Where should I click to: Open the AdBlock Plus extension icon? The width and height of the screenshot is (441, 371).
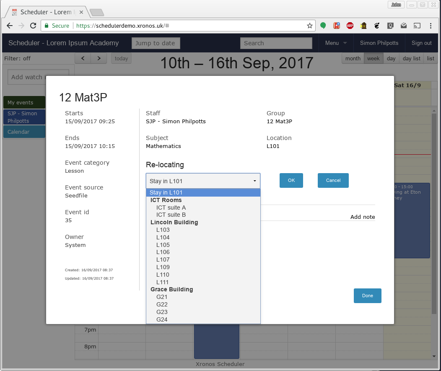(x=350, y=26)
